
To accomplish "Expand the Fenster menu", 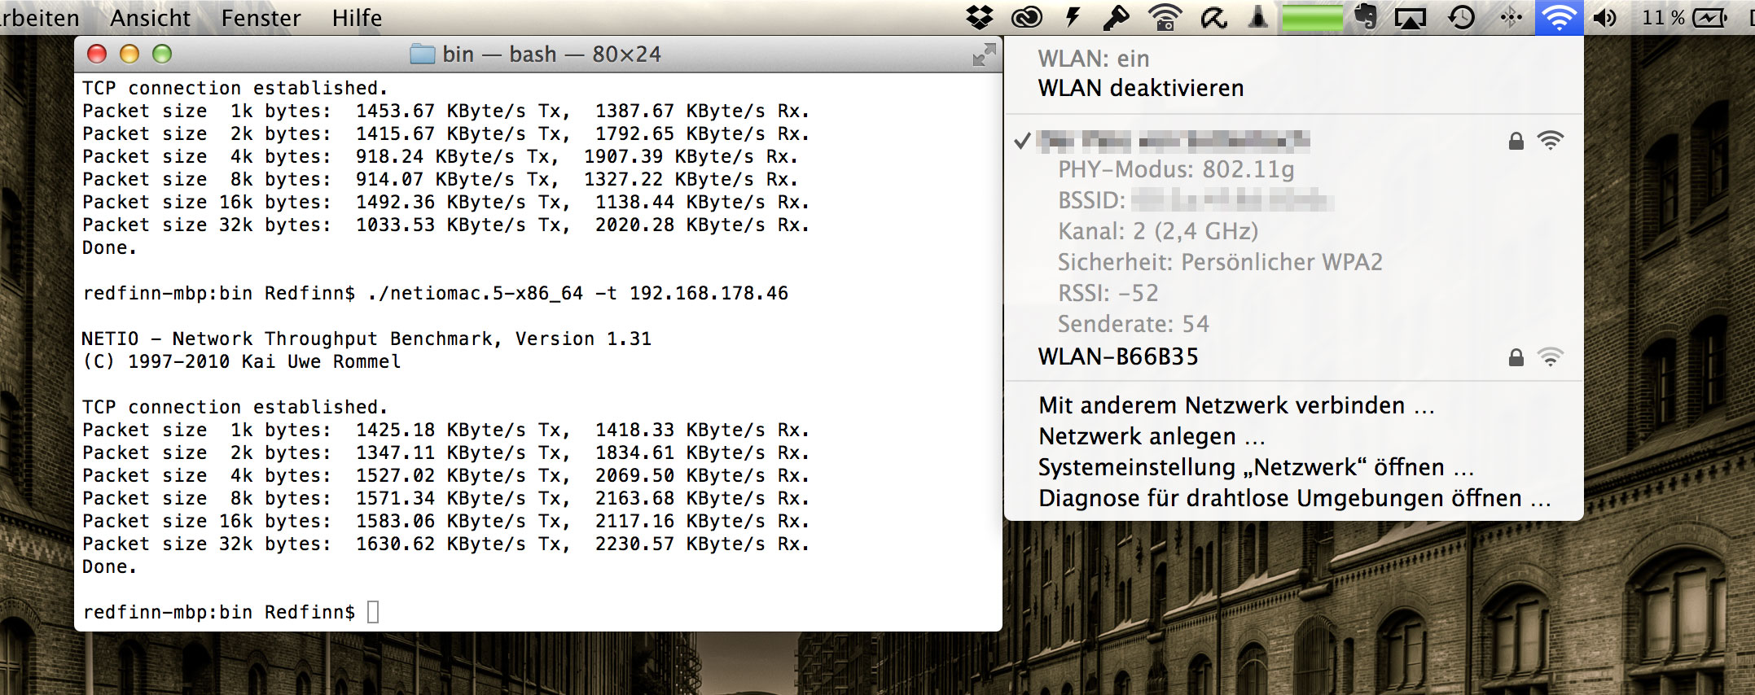I will (x=261, y=17).
